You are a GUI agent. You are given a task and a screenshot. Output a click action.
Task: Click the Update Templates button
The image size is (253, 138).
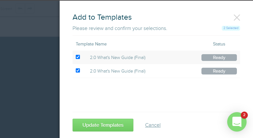click(x=103, y=125)
